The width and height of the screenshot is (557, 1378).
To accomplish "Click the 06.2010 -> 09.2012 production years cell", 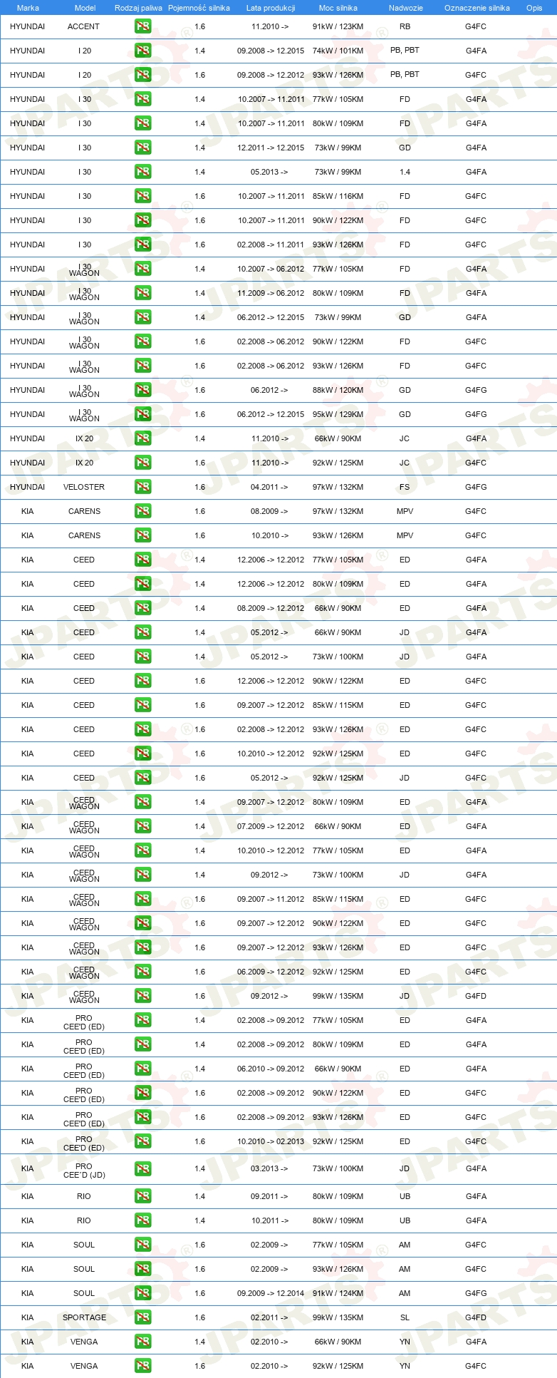I will (x=271, y=1069).
